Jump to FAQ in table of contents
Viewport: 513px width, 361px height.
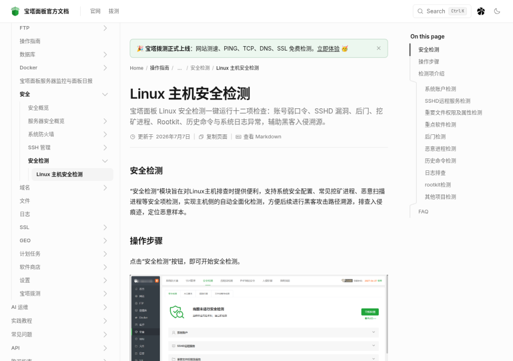(x=423, y=212)
